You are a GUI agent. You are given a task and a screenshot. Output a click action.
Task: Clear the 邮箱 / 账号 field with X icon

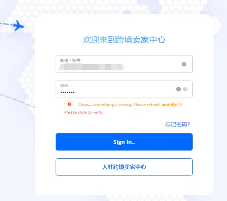(x=184, y=64)
